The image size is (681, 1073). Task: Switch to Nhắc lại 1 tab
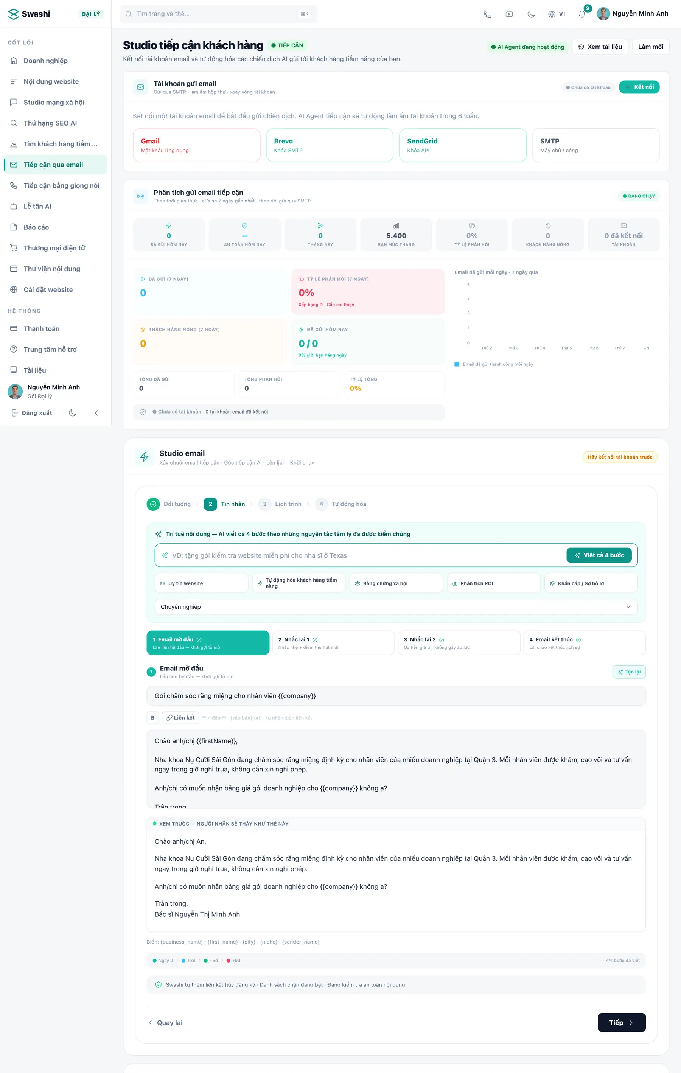click(x=333, y=643)
